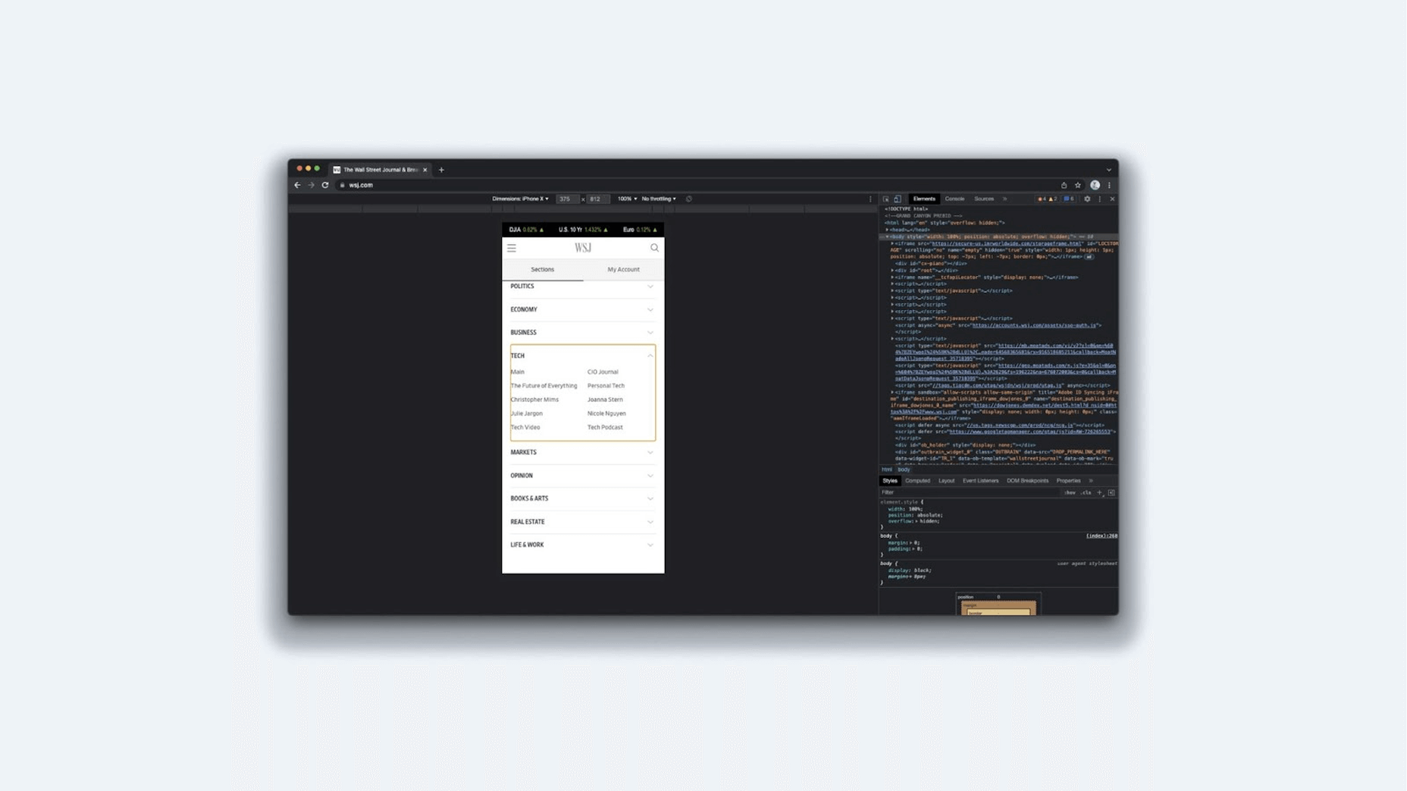Click the site lock icon beside wsj.com

342,185
